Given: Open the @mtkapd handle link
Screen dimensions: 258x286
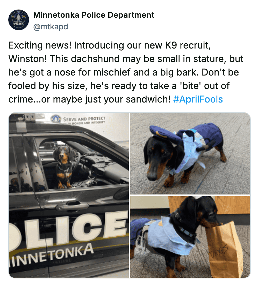Looking at the screenshot, I should tap(51, 27).
